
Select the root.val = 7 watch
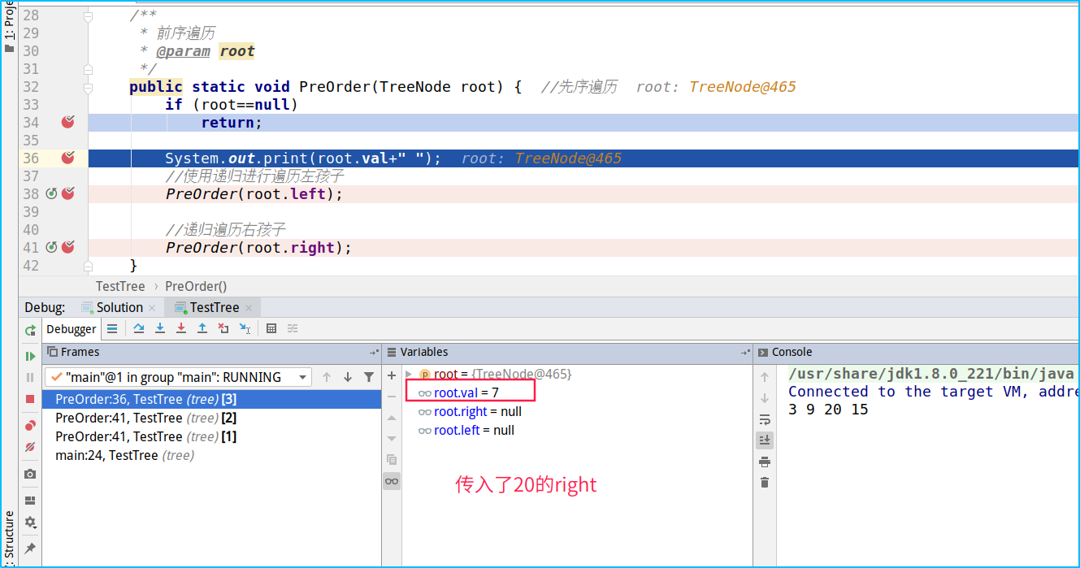[577, 392]
